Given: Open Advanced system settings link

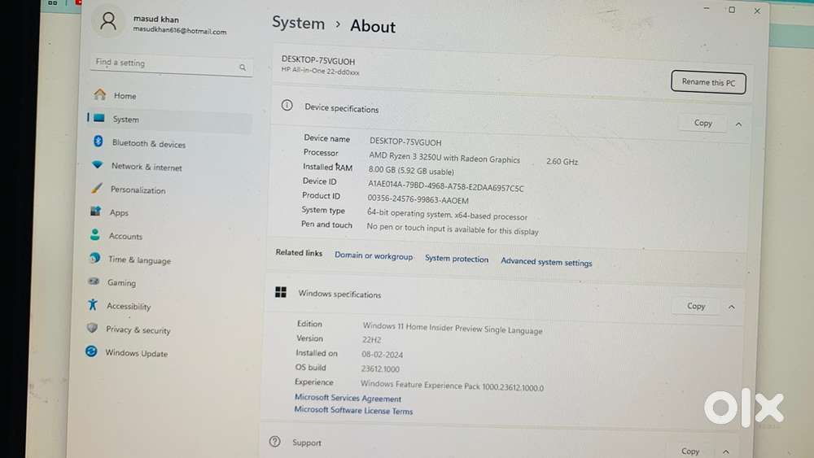Looking at the screenshot, I should [546, 262].
